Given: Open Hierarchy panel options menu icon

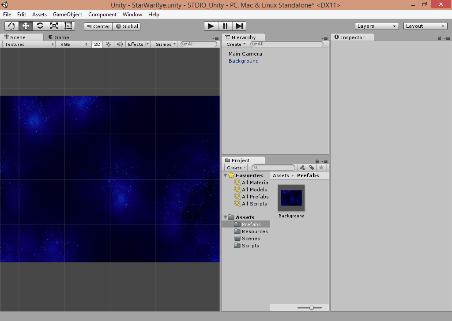Looking at the screenshot, I should point(324,38).
